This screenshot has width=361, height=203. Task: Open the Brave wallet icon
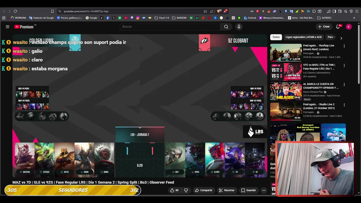[x=340, y=11]
